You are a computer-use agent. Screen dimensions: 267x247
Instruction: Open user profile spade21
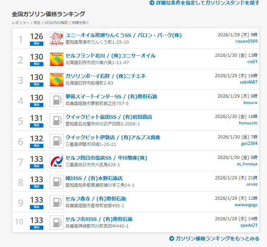pyautogui.click(x=249, y=225)
